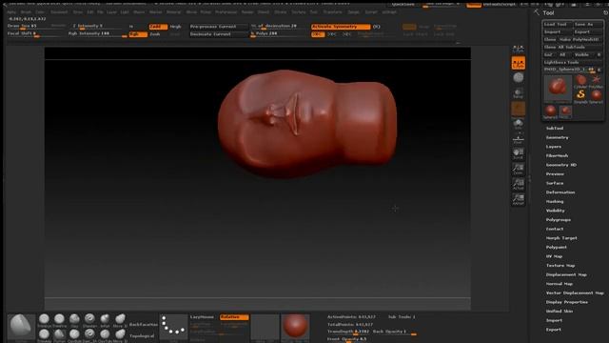This screenshot has width=609, height=343.
Task: Expand the SubTool section
Action: pos(554,128)
